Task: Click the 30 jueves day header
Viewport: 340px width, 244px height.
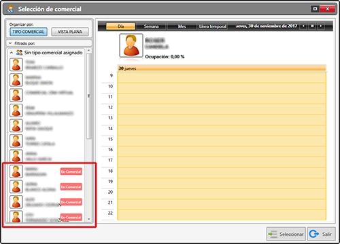Action: pyautogui.click(x=222, y=68)
